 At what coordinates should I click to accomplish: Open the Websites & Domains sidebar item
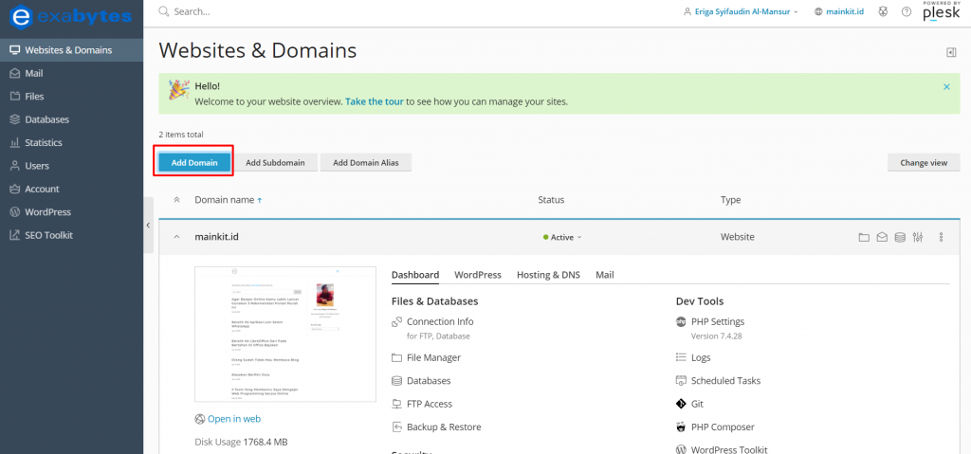click(x=71, y=50)
